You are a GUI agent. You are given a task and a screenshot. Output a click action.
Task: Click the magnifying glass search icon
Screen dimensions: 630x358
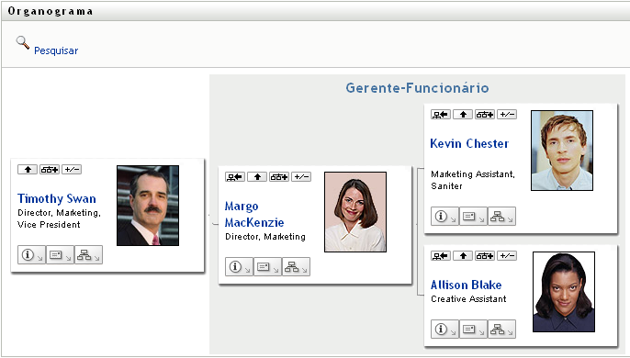coord(22,42)
